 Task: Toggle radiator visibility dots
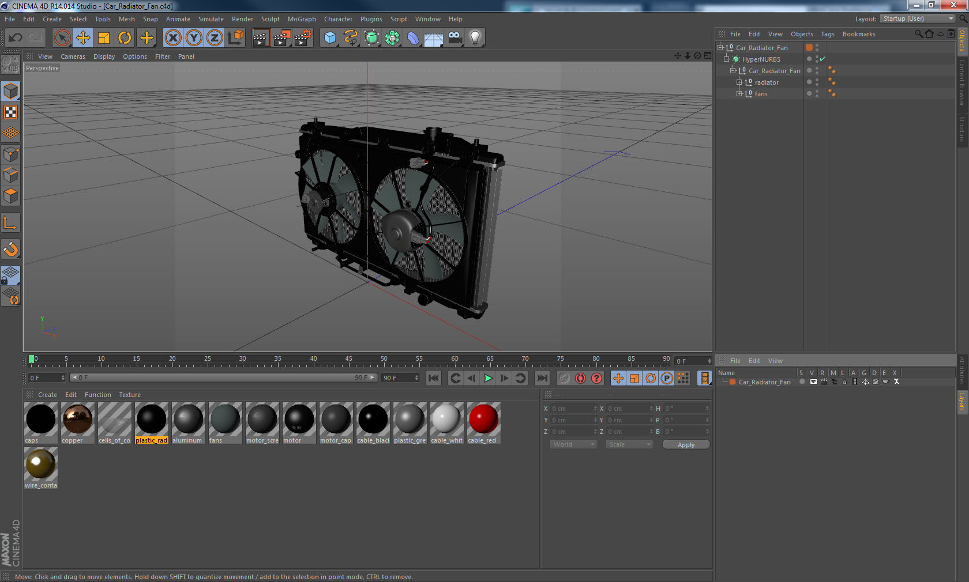pos(817,82)
